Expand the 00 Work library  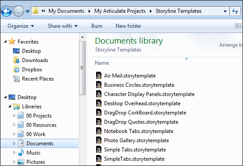pyautogui.click(x=14, y=134)
